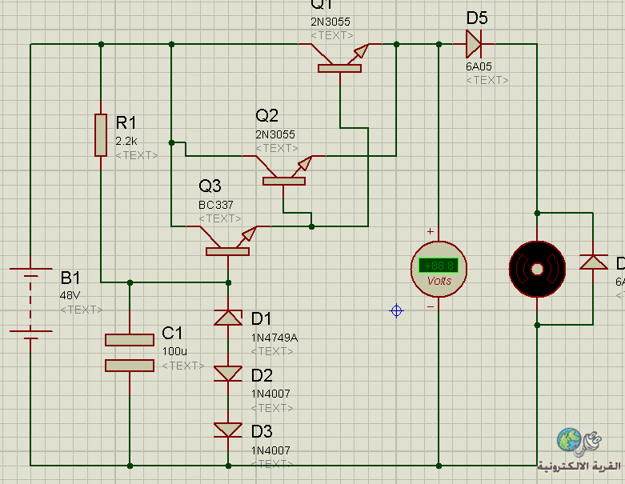Click the 2.2k resistor value

[x=126, y=141]
